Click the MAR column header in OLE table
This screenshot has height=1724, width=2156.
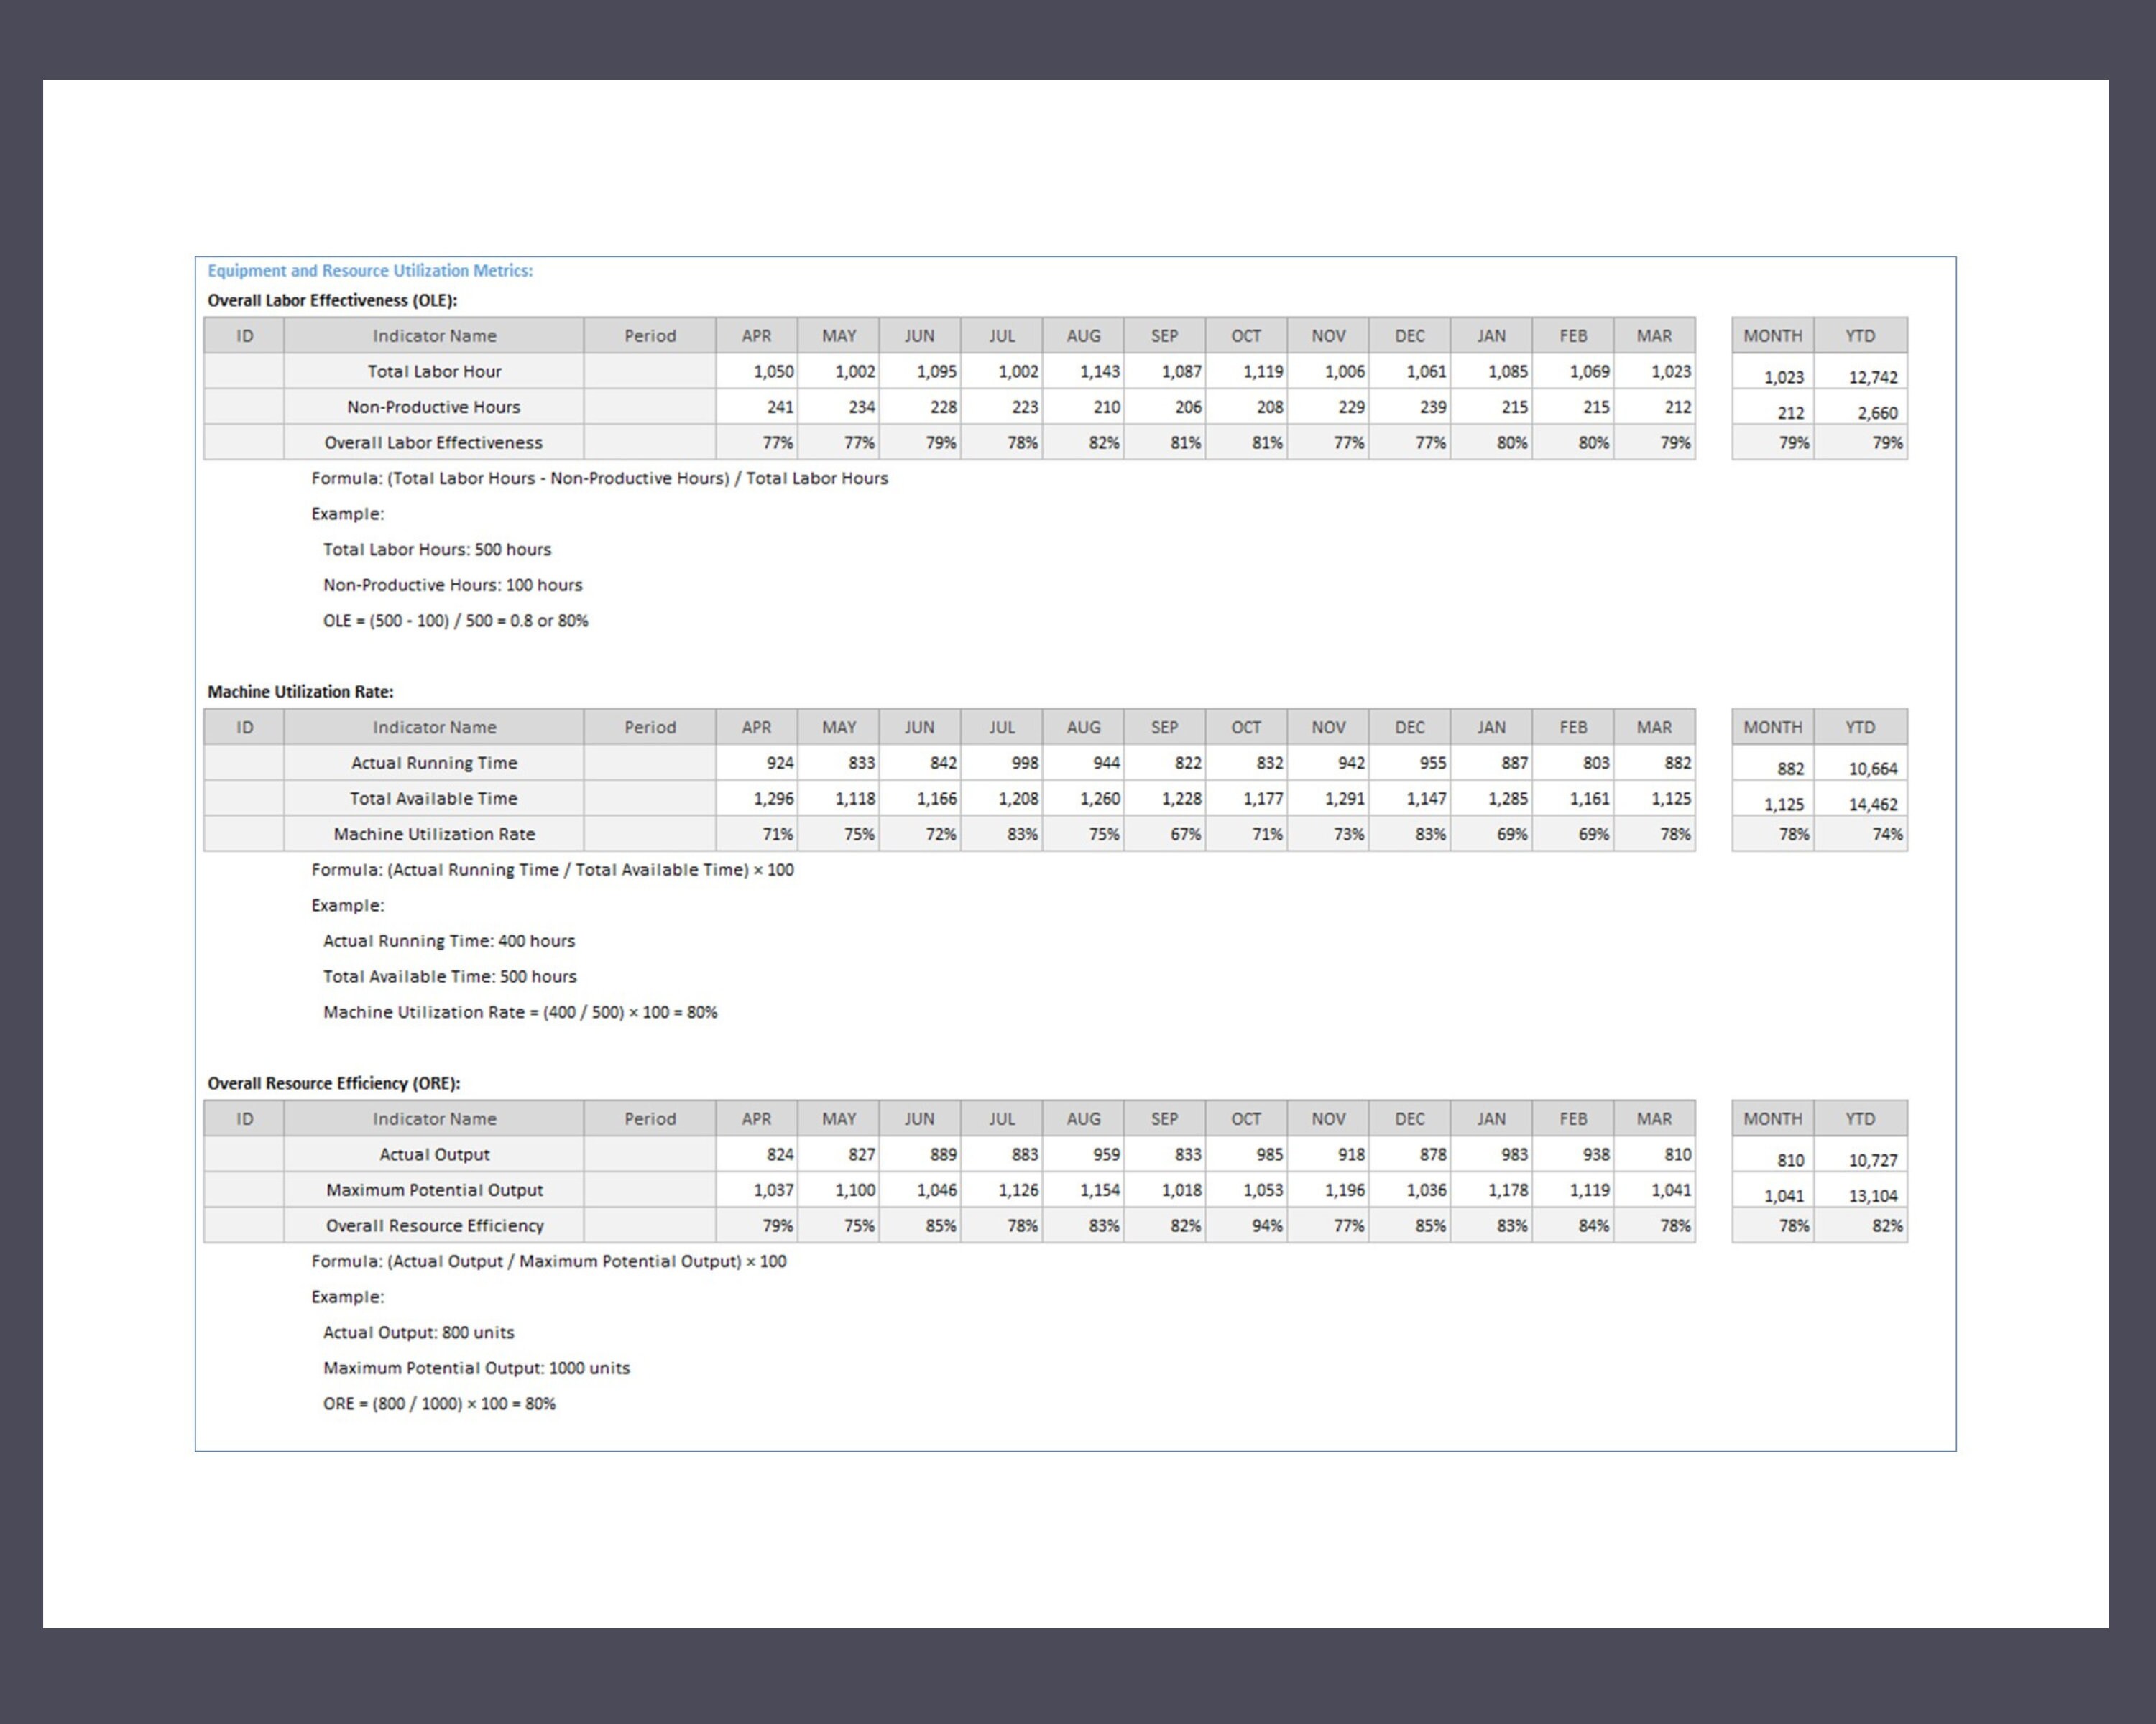click(1655, 335)
